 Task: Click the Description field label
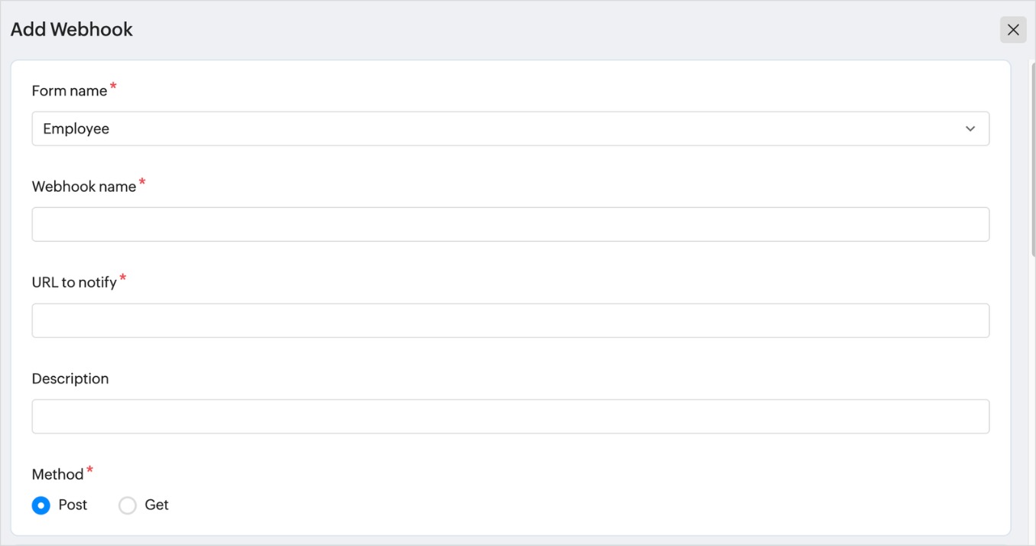[x=70, y=379]
